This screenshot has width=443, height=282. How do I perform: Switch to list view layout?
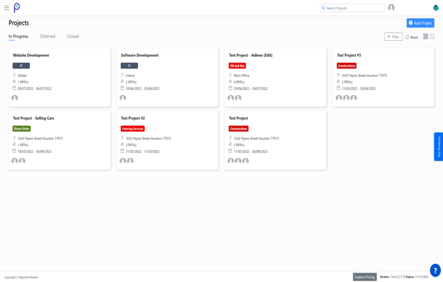(432, 37)
